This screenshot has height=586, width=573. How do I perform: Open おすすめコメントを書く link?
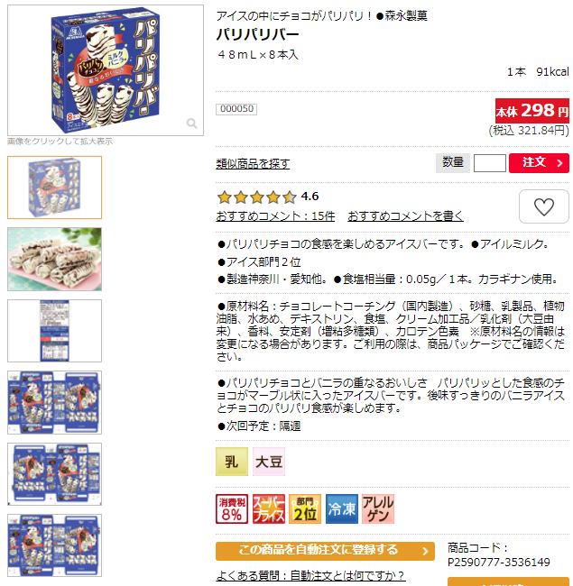coord(405,216)
